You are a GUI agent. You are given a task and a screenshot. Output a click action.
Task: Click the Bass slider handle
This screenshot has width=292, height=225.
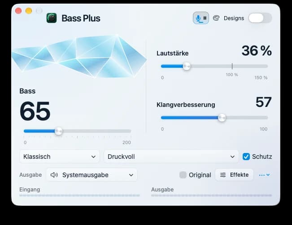[x=59, y=131]
